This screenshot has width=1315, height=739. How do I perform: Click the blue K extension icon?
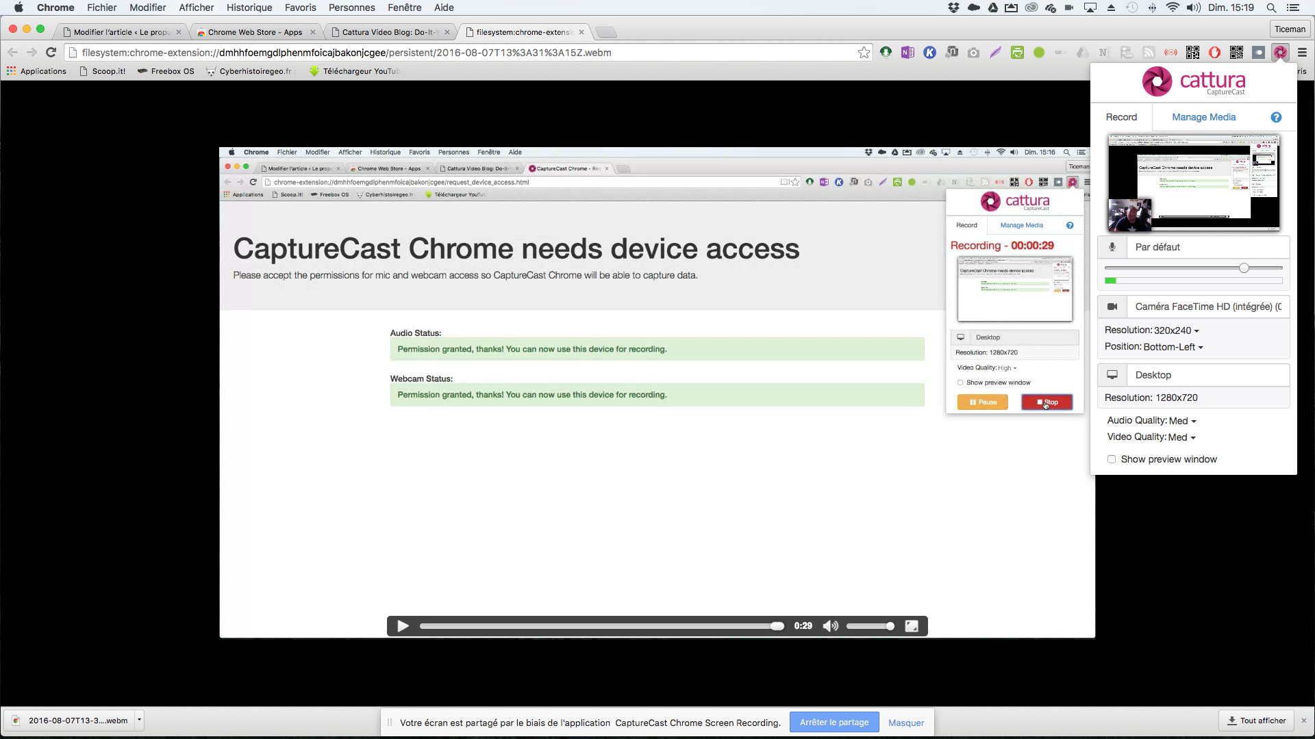(x=929, y=53)
